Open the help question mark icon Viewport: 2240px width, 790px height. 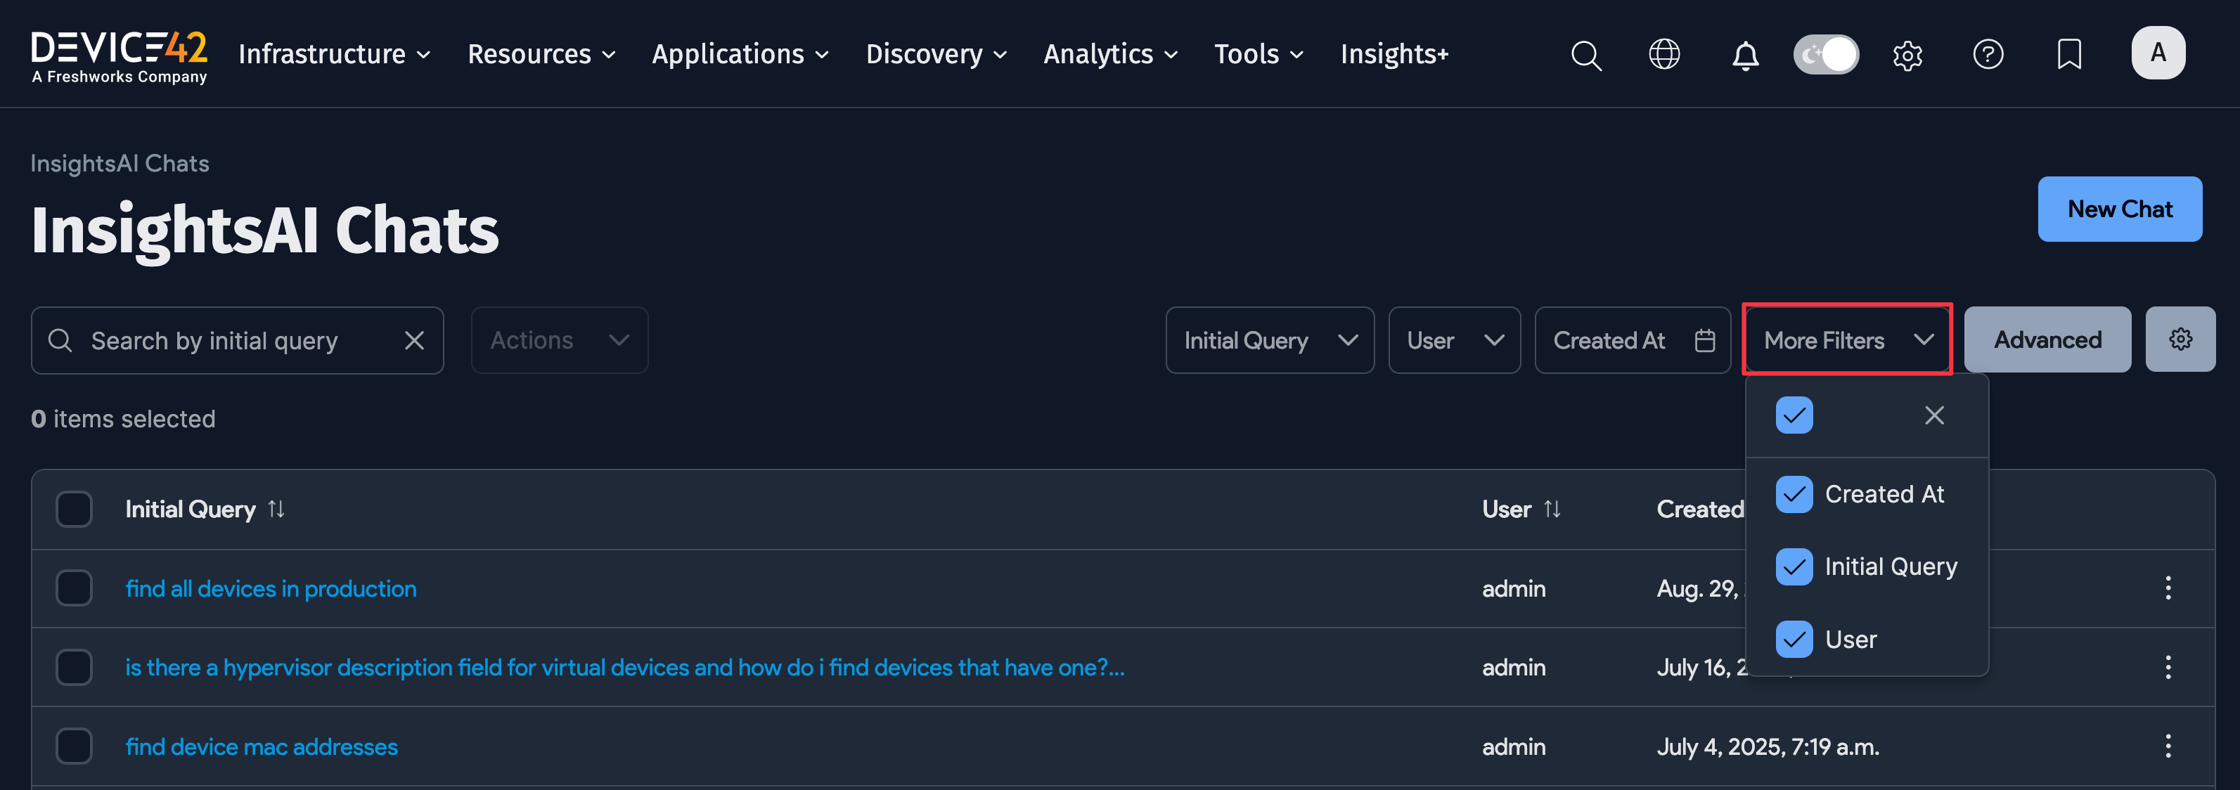tap(1989, 54)
